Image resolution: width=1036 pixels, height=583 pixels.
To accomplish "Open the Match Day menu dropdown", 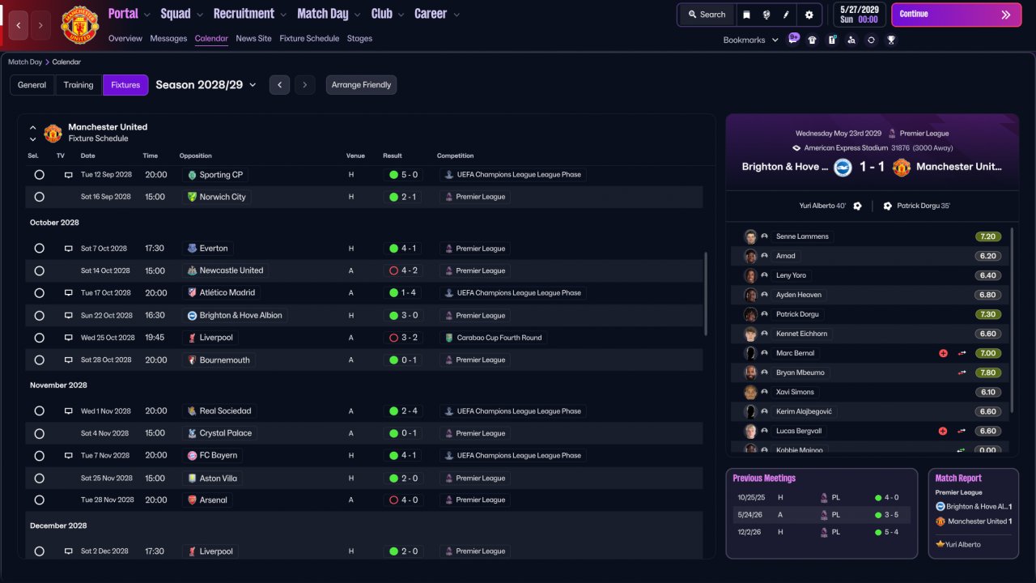I will coord(330,14).
